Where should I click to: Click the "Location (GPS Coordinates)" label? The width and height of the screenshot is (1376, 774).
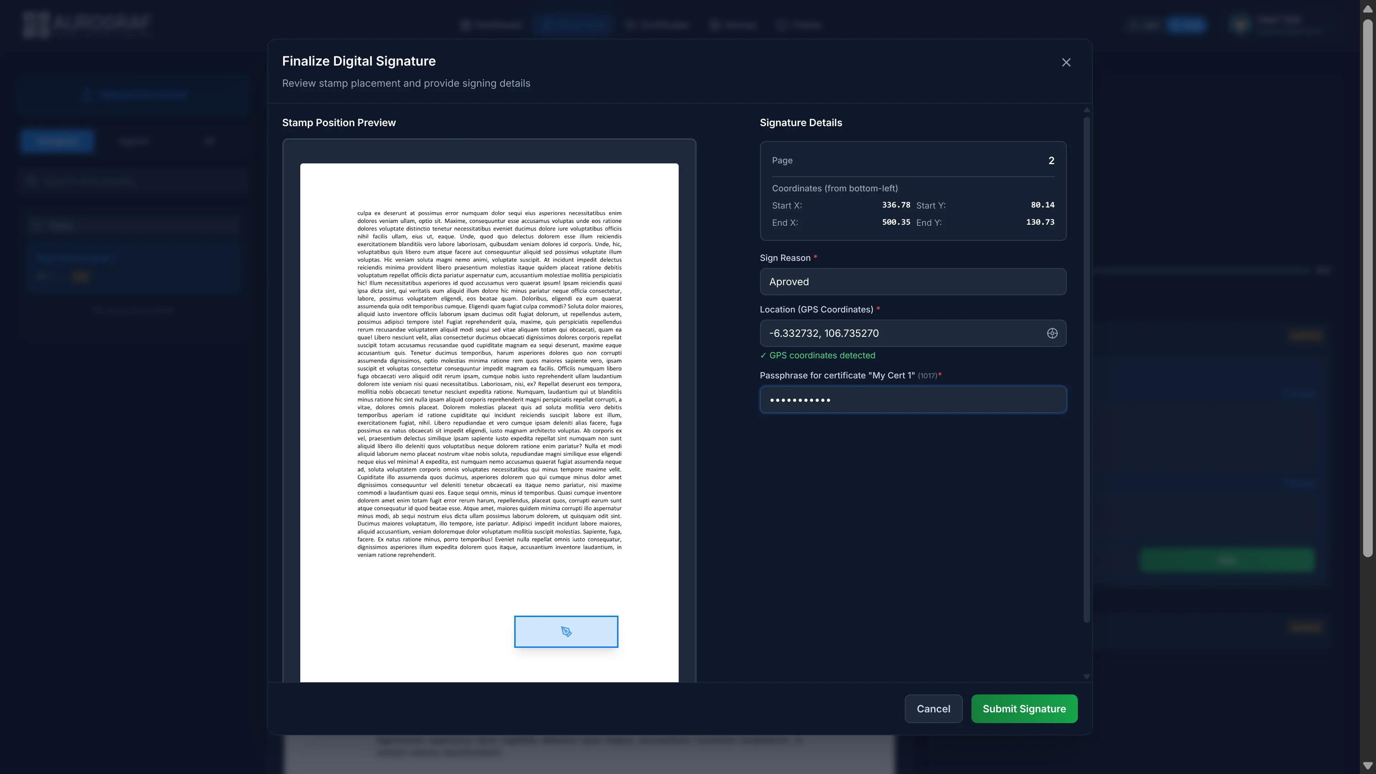pyautogui.click(x=816, y=309)
